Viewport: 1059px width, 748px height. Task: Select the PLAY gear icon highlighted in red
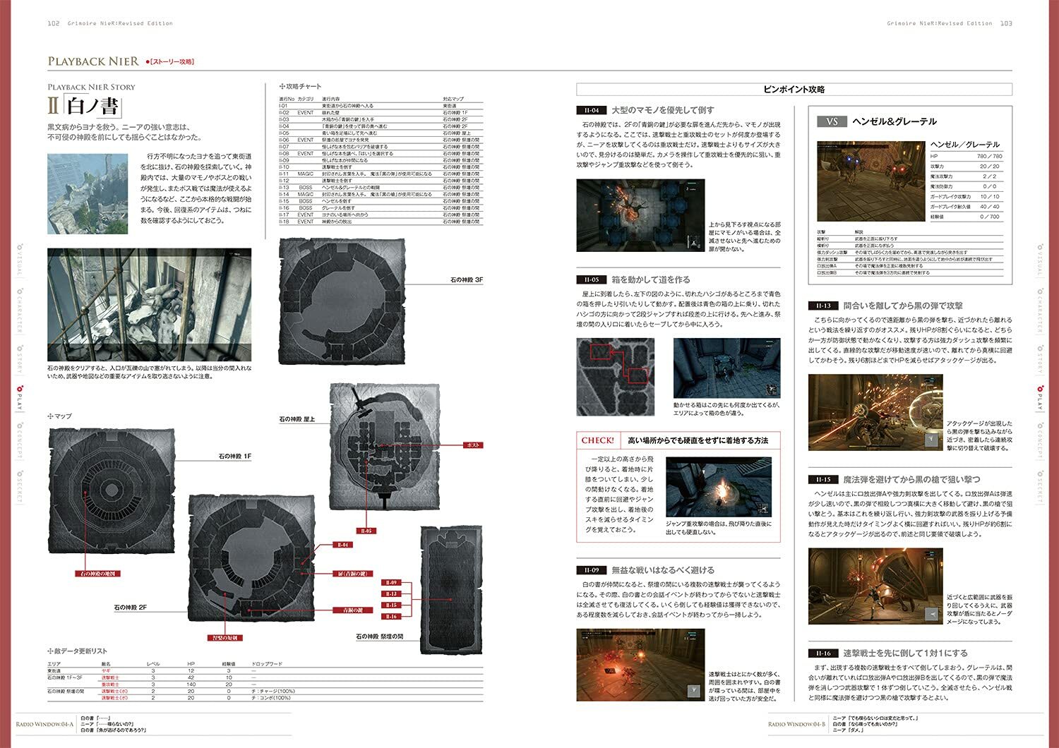point(21,389)
